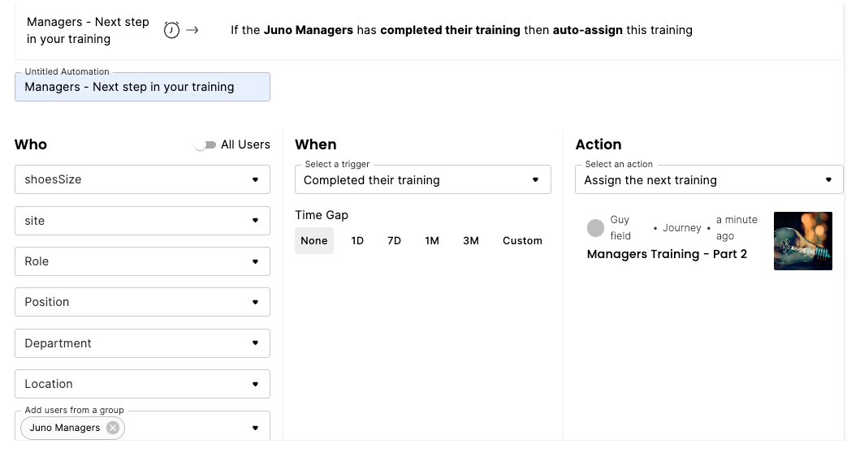This screenshot has width=847, height=461.
Task: Expand the site dropdown
Action: pos(142,220)
